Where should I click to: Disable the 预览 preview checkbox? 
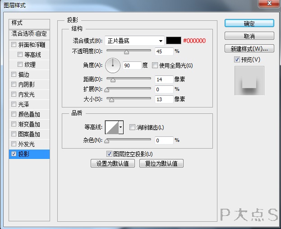[x=237, y=60]
